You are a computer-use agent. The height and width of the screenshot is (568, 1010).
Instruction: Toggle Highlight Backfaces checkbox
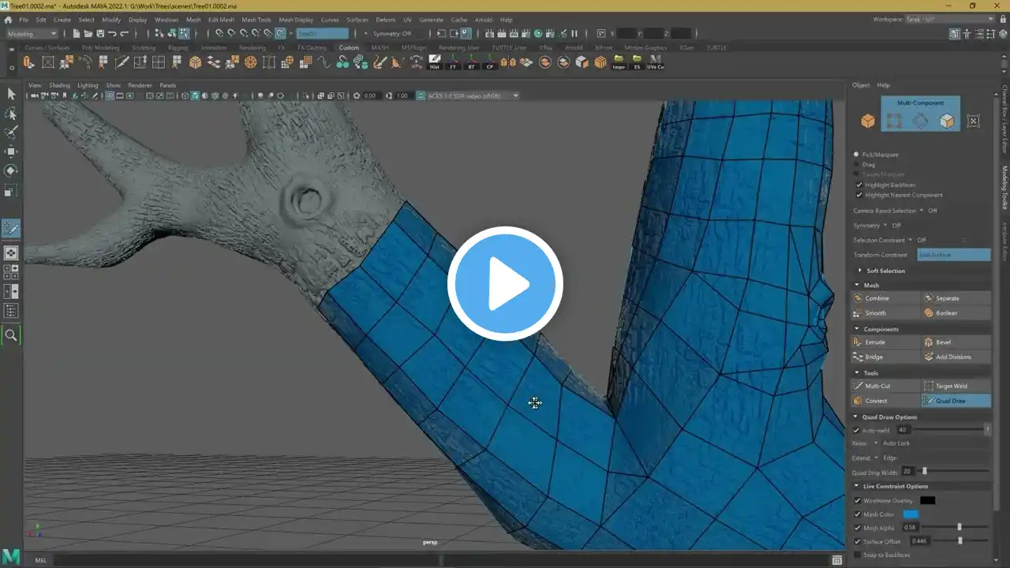point(859,185)
